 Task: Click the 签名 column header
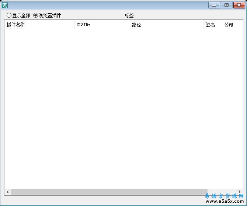pos(213,25)
